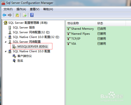This screenshot has height=105, width=131.
Task: Open the 文件(F) menu
Action: tap(8, 9)
